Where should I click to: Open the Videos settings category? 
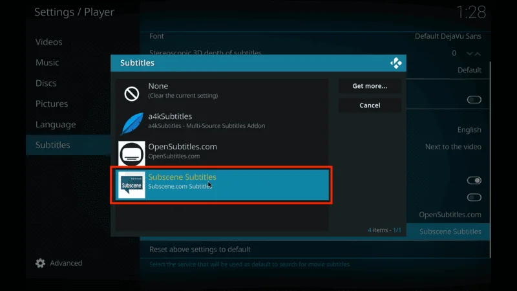[x=49, y=42]
